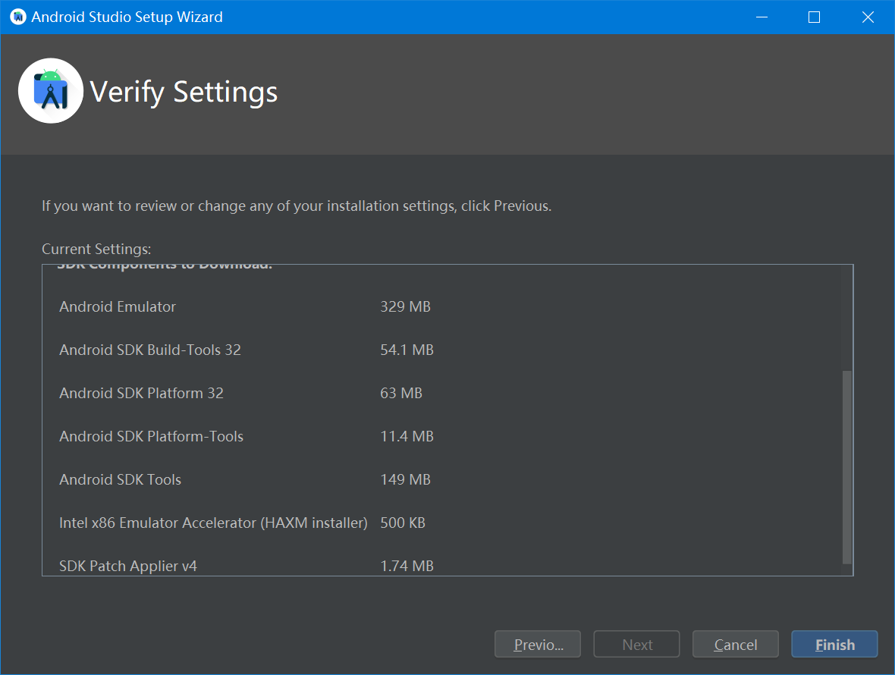The width and height of the screenshot is (895, 675).
Task: Click the 329 MB size value
Action: tap(405, 306)
